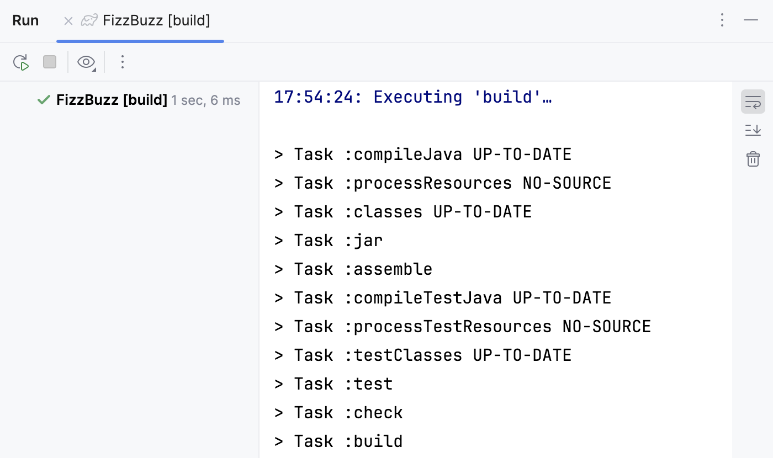Click the green success checkmark icon
Image resolution: width=773 pixels, height=458 pixels.
(44, 100)
